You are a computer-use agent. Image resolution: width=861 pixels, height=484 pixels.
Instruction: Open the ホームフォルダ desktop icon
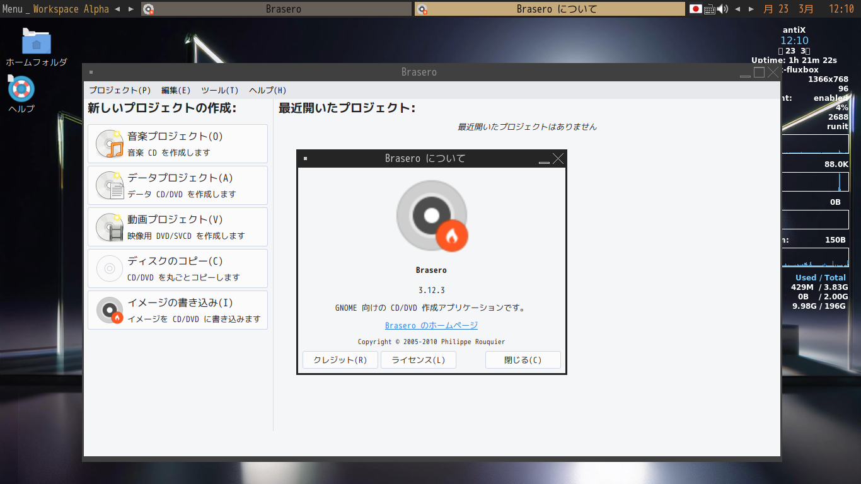(37, 47)
